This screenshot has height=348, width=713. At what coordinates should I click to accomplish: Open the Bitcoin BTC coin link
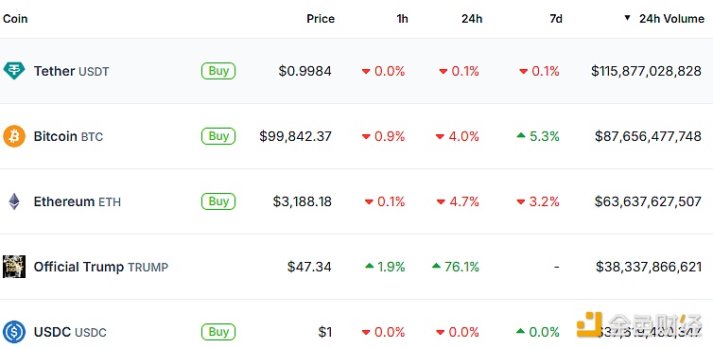[68, 136]
